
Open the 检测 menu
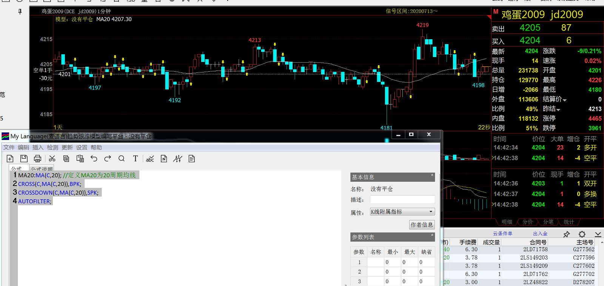click(x=52, y=148)
